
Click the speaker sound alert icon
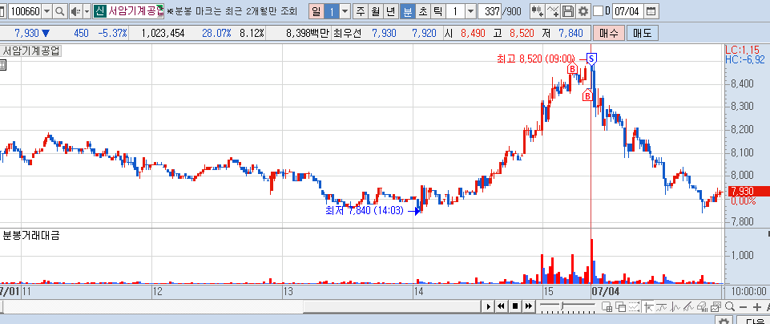click(x=75, y=10)
